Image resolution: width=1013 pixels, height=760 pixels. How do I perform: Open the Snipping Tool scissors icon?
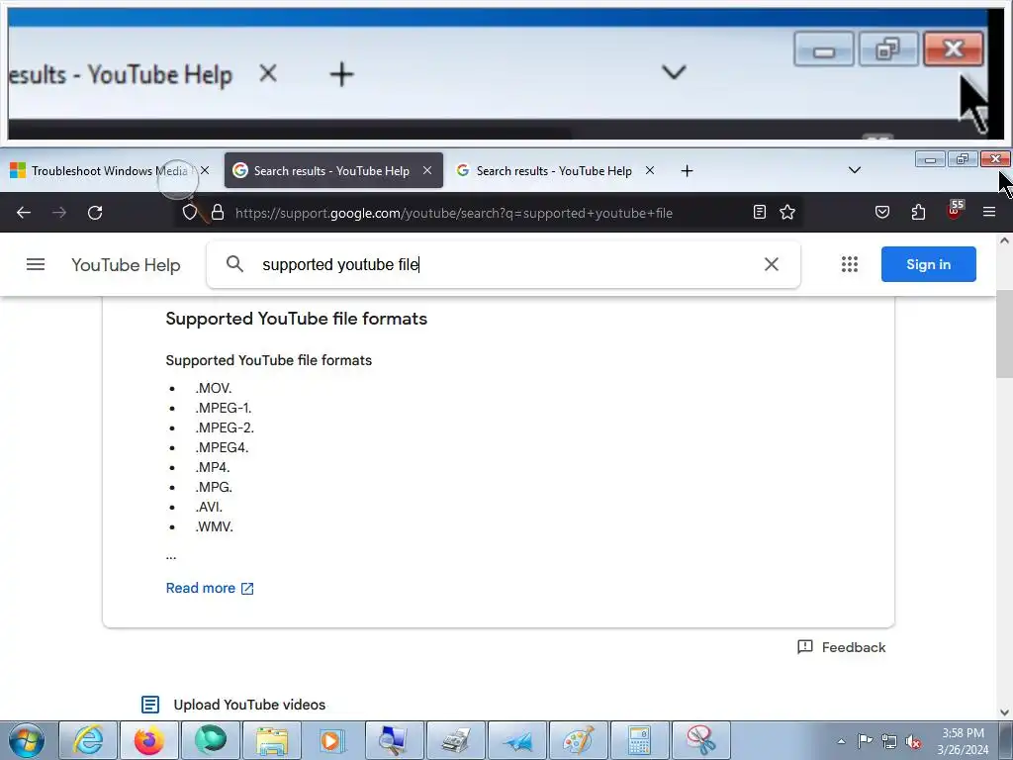[701, 740]
